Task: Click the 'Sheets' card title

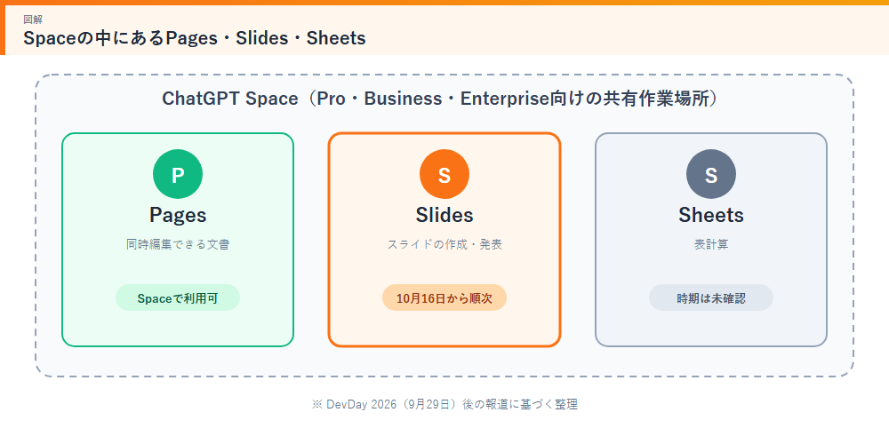Action: tap(711, 215)
